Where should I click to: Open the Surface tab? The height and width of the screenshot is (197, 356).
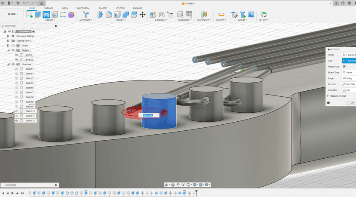pos(49,8)
